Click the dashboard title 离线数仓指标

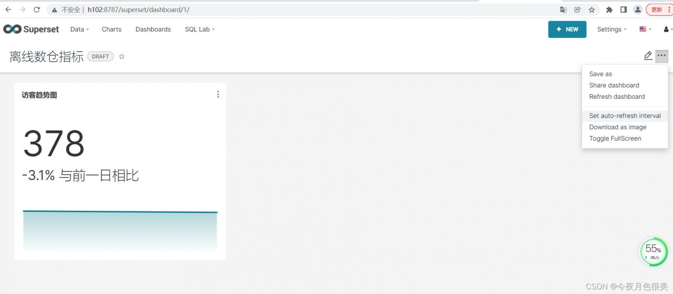tap(46, 57)
